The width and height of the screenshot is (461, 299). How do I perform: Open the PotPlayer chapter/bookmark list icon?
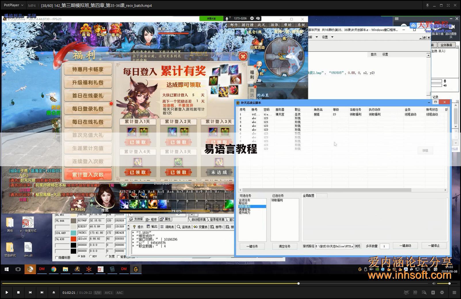point(433,292)
